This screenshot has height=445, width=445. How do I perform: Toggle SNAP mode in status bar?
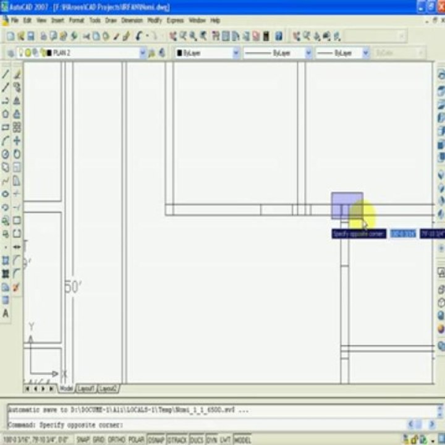[83, 439]
